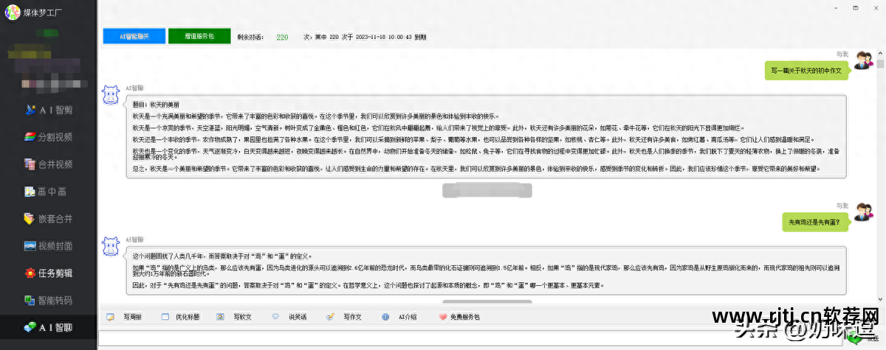Choose the 写软文 quick prompt
The height and width of the screenshot is (350, 886).
pyautogui.click(x=235, y=317)
